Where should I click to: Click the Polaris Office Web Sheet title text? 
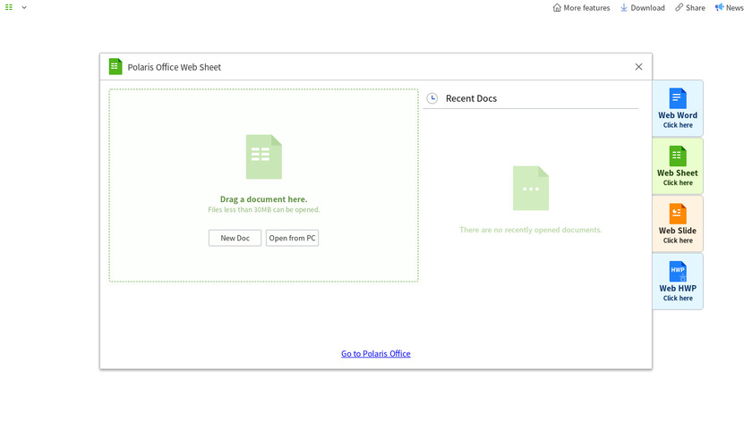point(174,67)
